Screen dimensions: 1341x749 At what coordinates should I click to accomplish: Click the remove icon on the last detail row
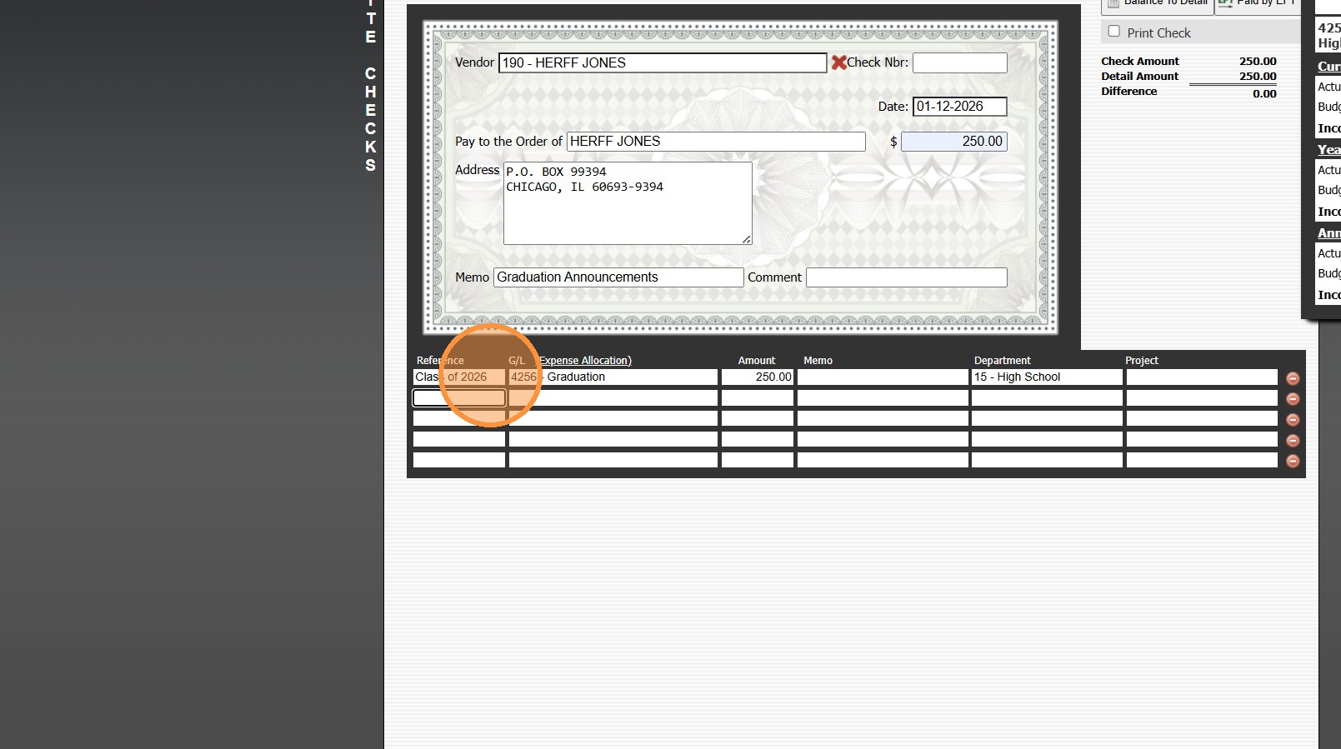pos(1293,461)
